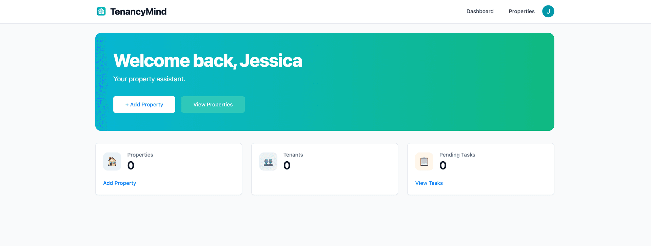Go to the Dashboard nav item

(480, 12)
